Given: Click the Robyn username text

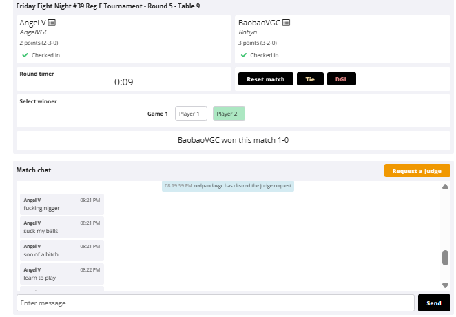Looking at the screenshot, I should [x=248, y=32].
